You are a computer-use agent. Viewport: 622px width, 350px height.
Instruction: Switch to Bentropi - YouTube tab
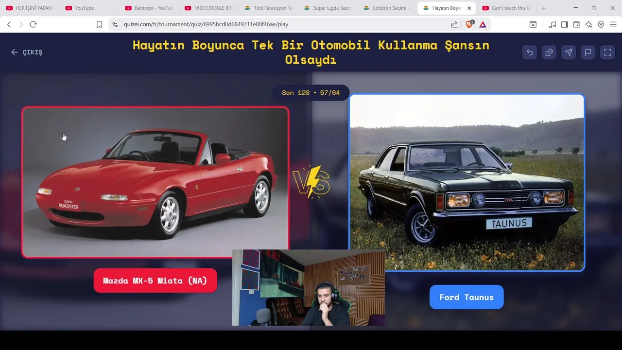point(149,8)
